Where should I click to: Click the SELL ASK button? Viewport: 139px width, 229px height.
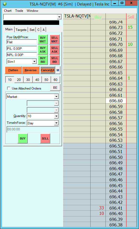(x=55, y=50)
